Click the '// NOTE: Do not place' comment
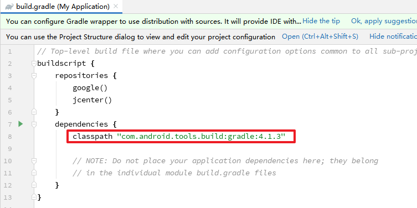The width and height of the screenshot is (417, 208). point(225,161)
